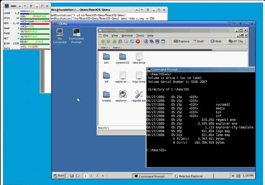Viewport: 265px width, 185px height.
Task: Click the MEM usage bar in xosview
Action: 35,24
